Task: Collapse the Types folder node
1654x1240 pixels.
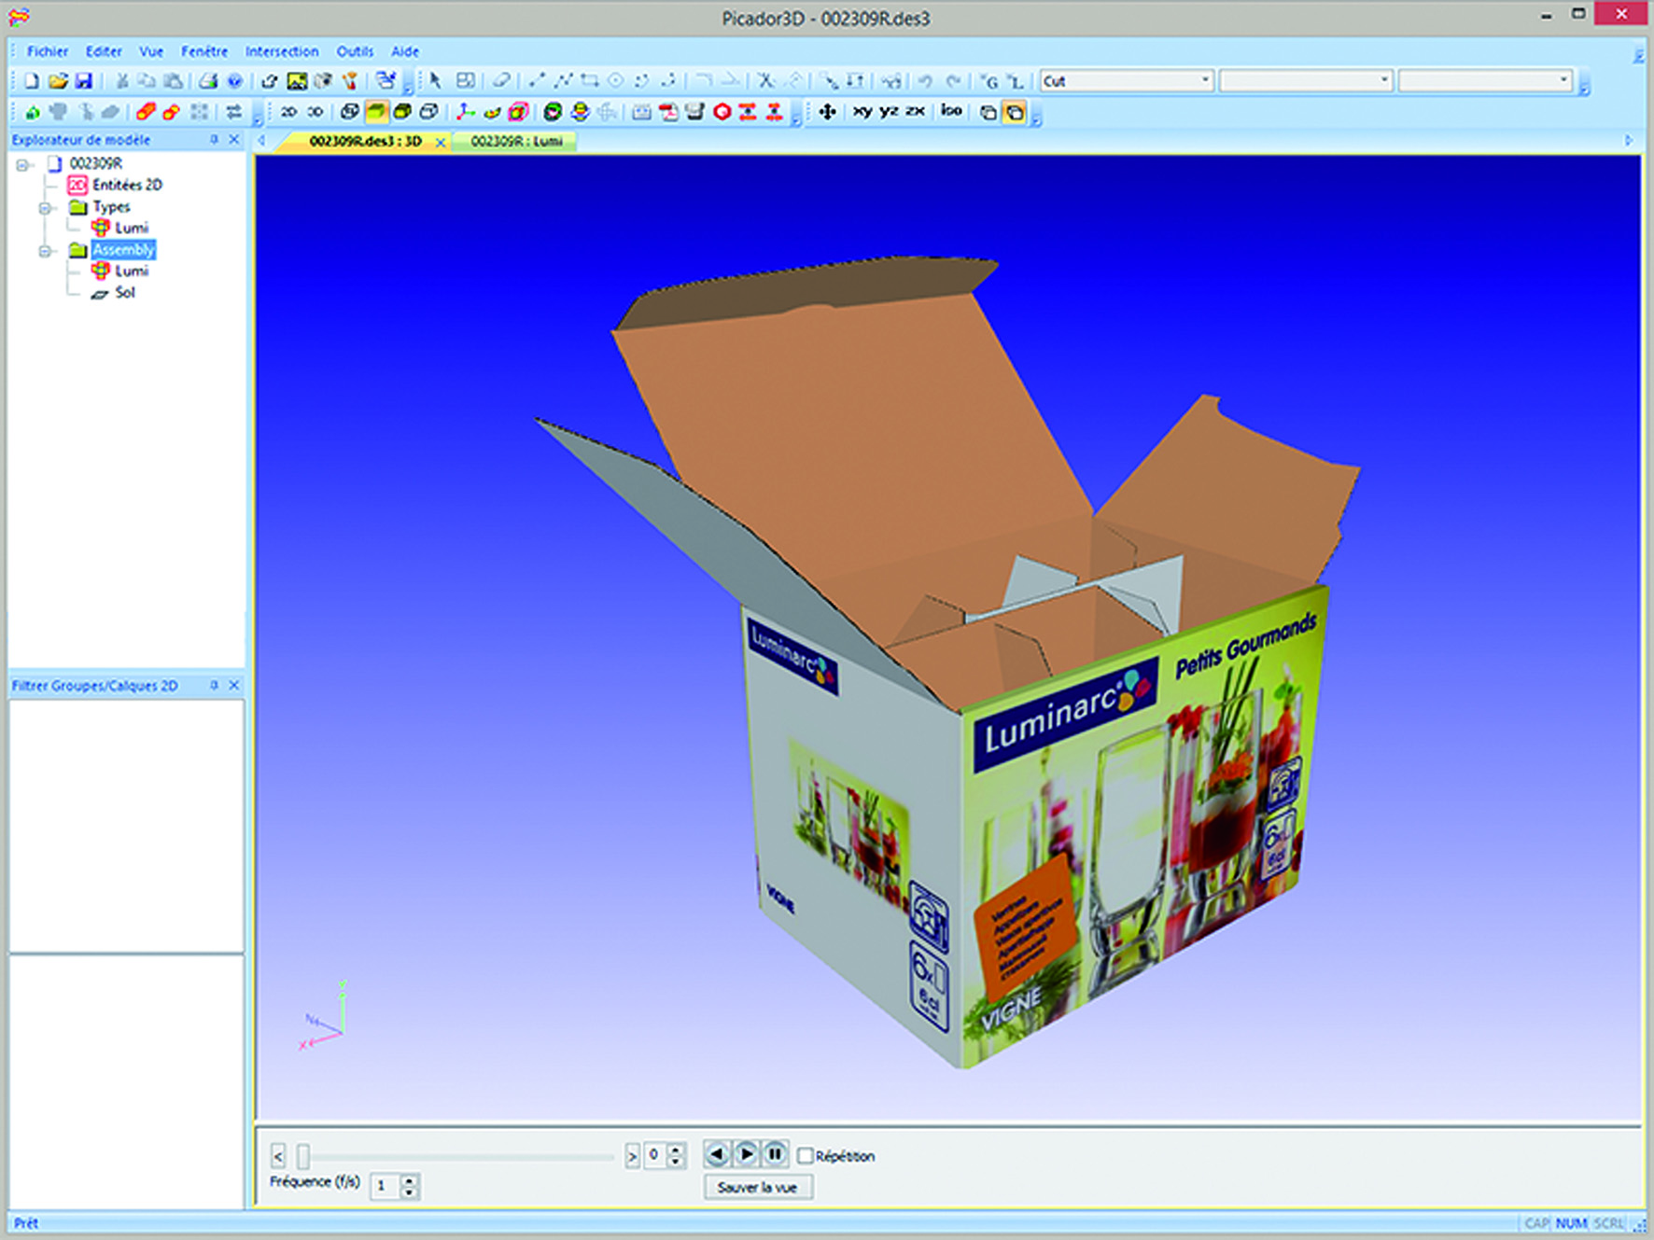Action: coord(44,207)
